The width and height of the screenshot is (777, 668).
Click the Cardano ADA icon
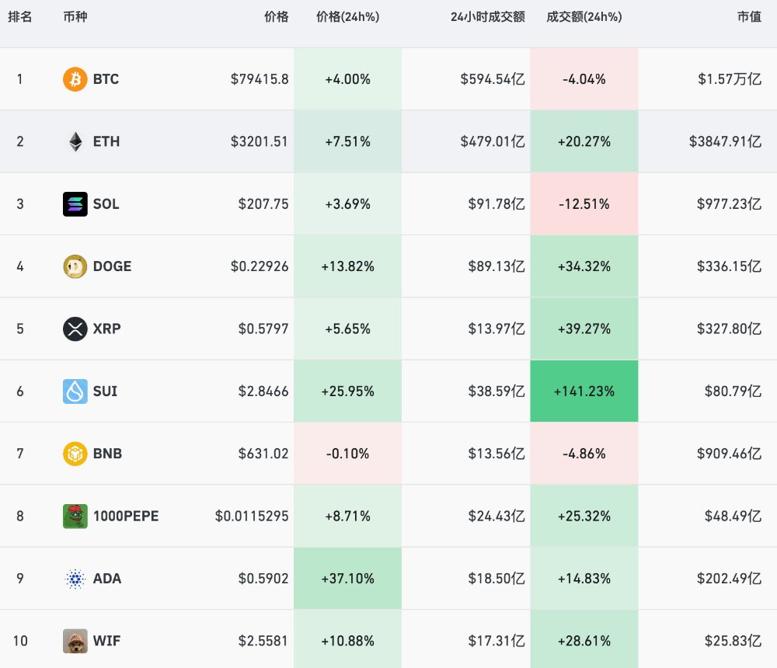(x=75, y=579)
